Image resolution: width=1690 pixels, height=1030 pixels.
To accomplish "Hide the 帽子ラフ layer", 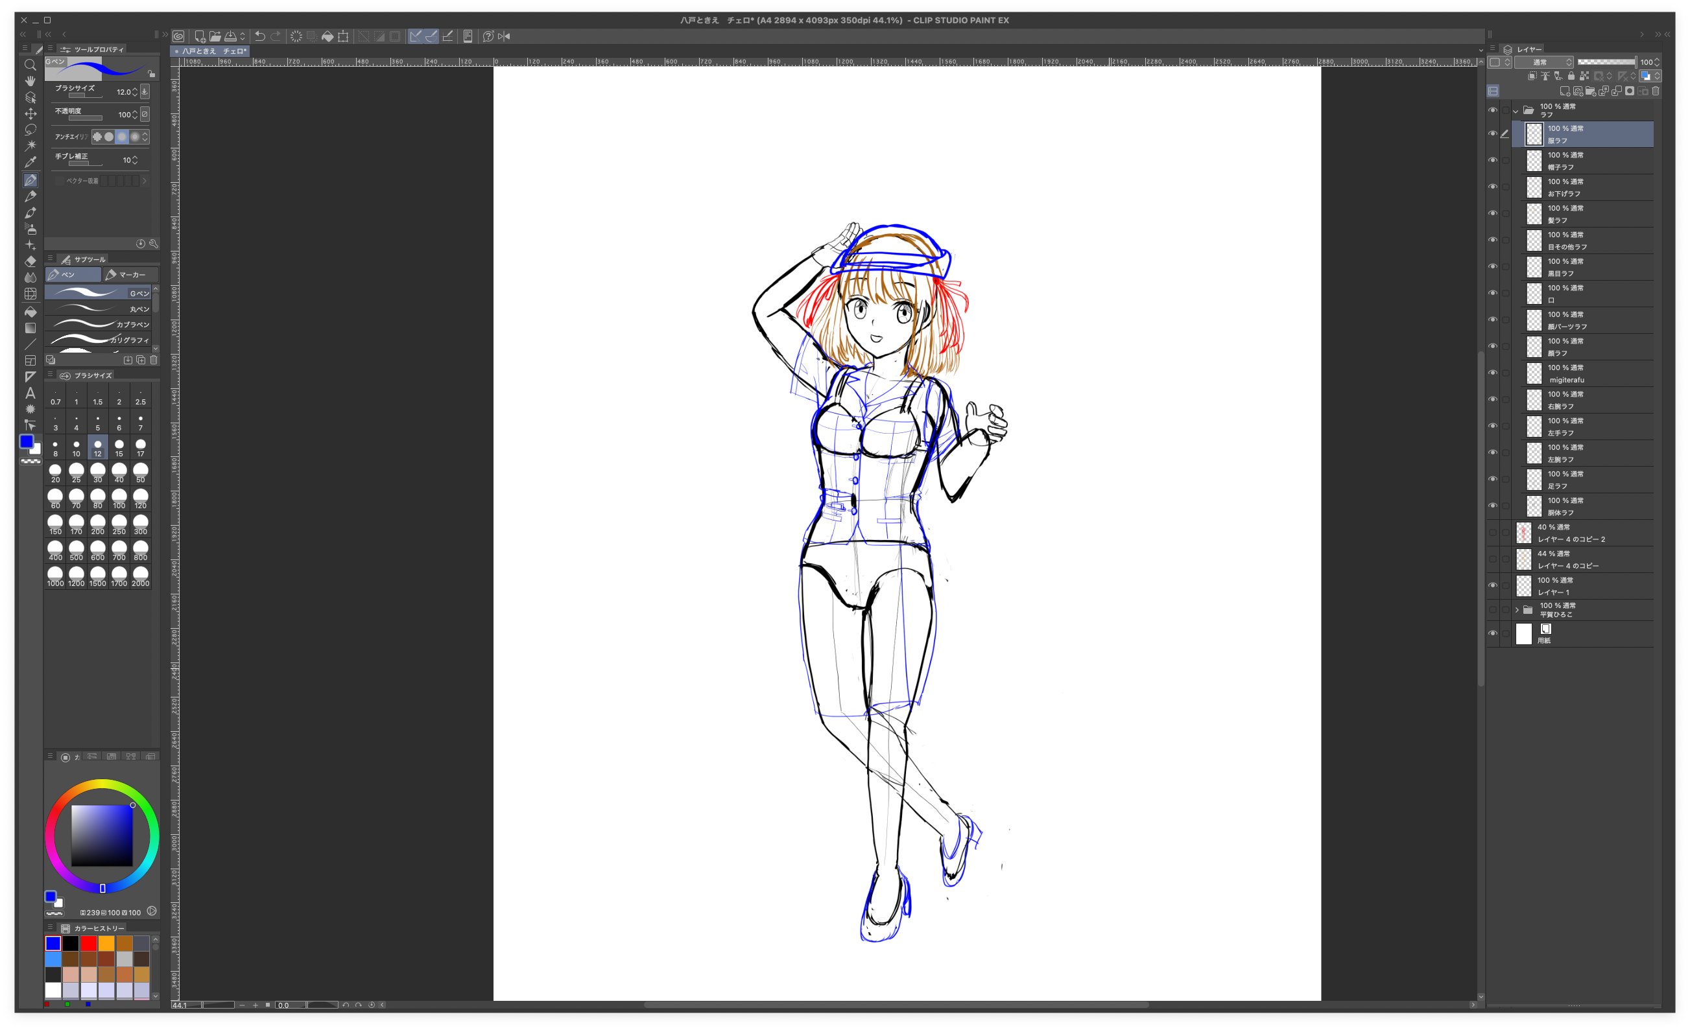I will coord(1492,161).
